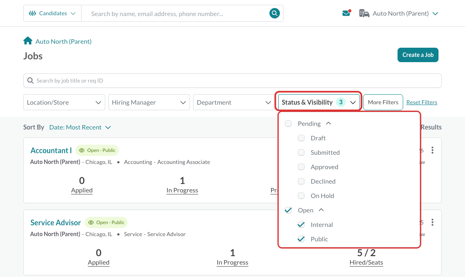Click Applied under Service Advisor
The height and width of the screenshot is (277, 465).
98,263
